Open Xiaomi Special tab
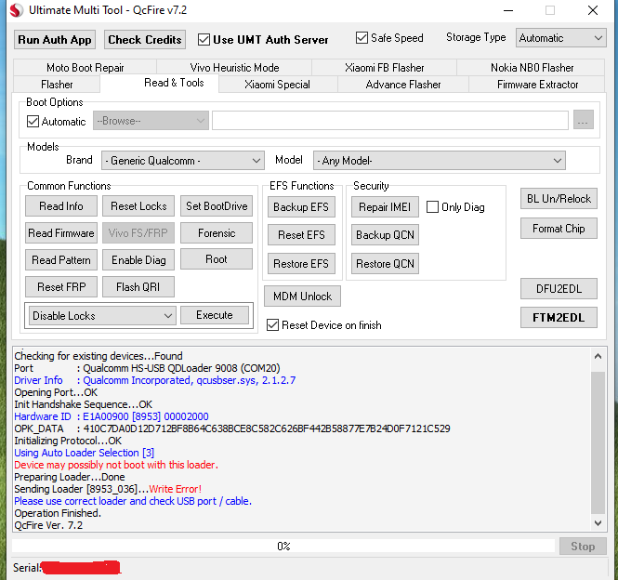The image size is (618, 580). point(277,85)
